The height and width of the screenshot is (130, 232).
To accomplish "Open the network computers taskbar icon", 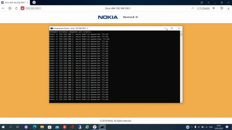I will 80,127.
